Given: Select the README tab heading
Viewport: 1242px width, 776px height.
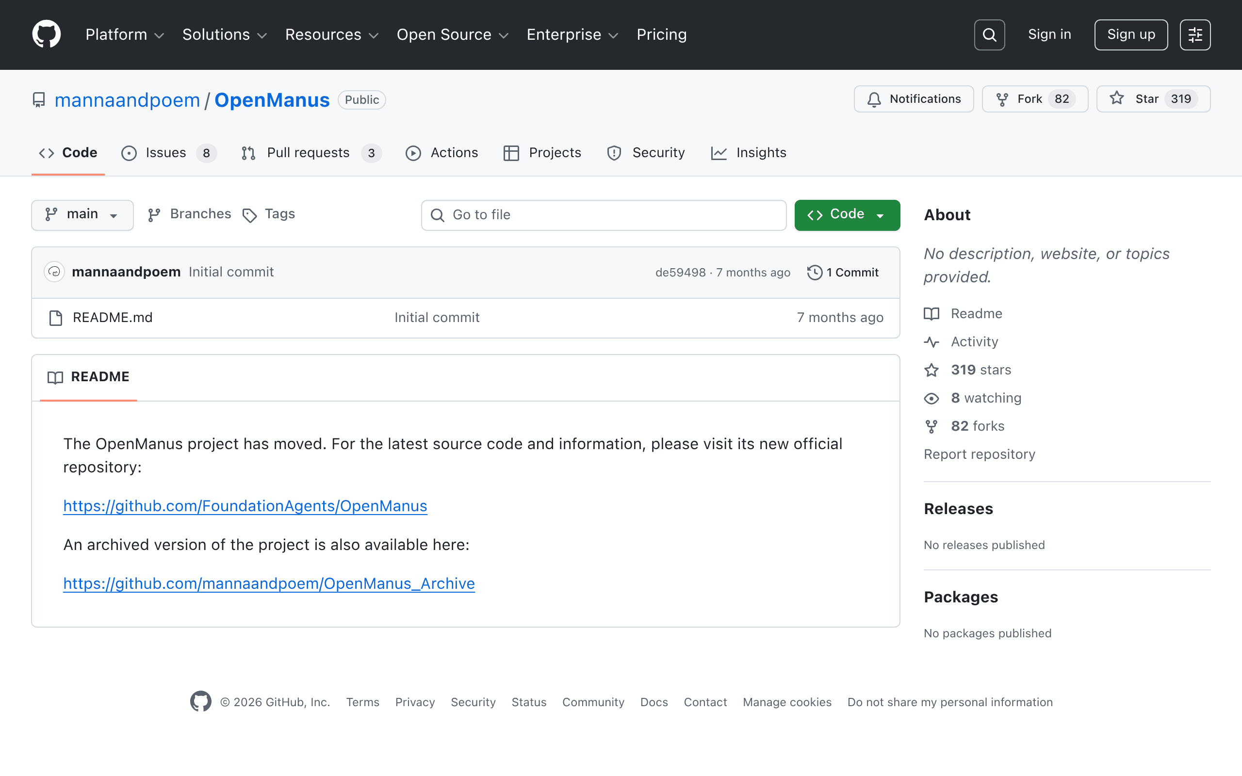Looking at the screenshot, I should 88,377.
